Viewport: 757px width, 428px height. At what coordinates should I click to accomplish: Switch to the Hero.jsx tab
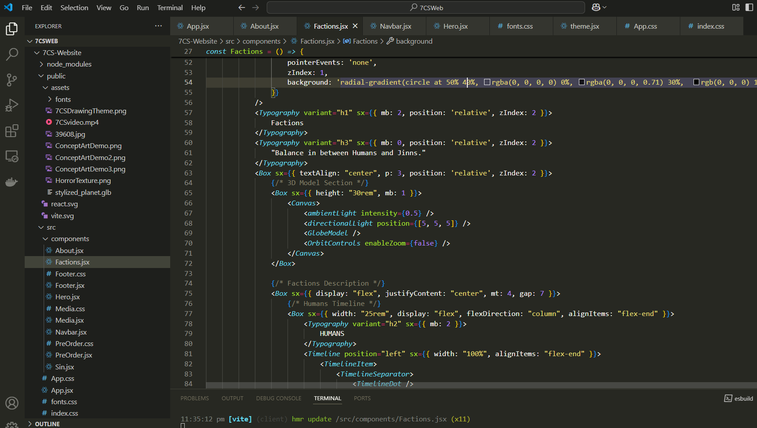click(453, 26)
